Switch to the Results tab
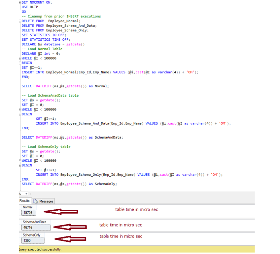Image resolution: width=280 pixels, height=254 pixels. (x=24, y=201)
